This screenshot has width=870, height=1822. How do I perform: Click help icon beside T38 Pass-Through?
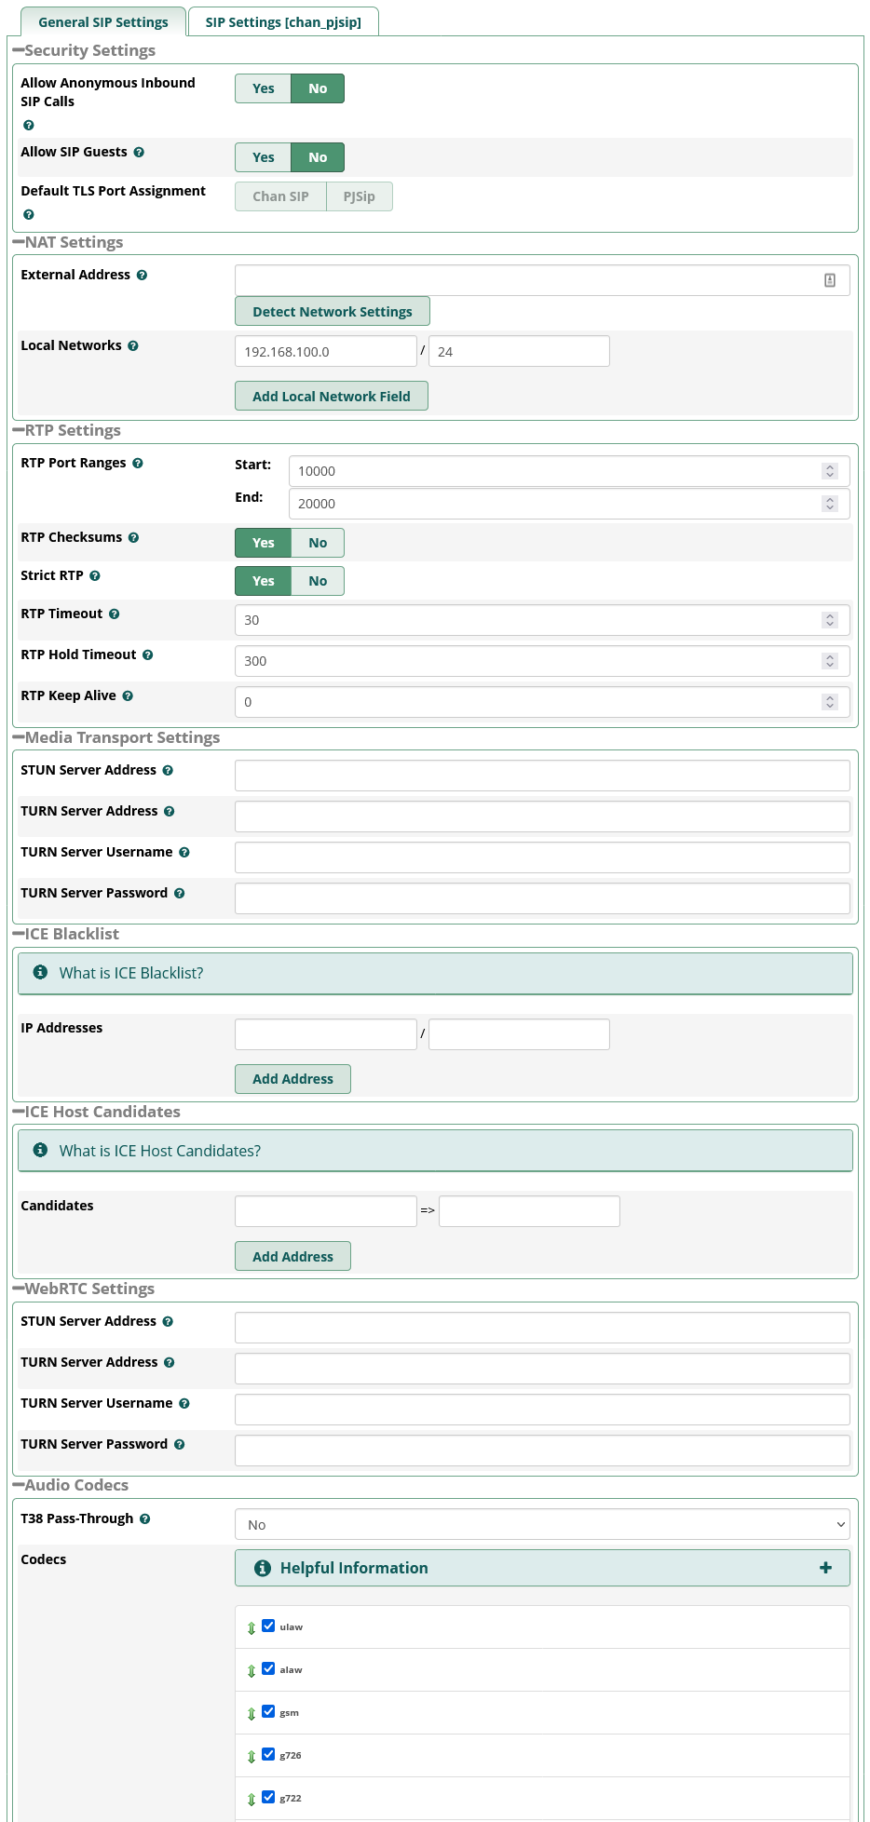(x=144, y=1519)
